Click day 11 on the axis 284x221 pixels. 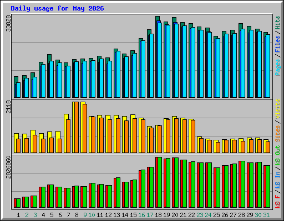[100, 215]
